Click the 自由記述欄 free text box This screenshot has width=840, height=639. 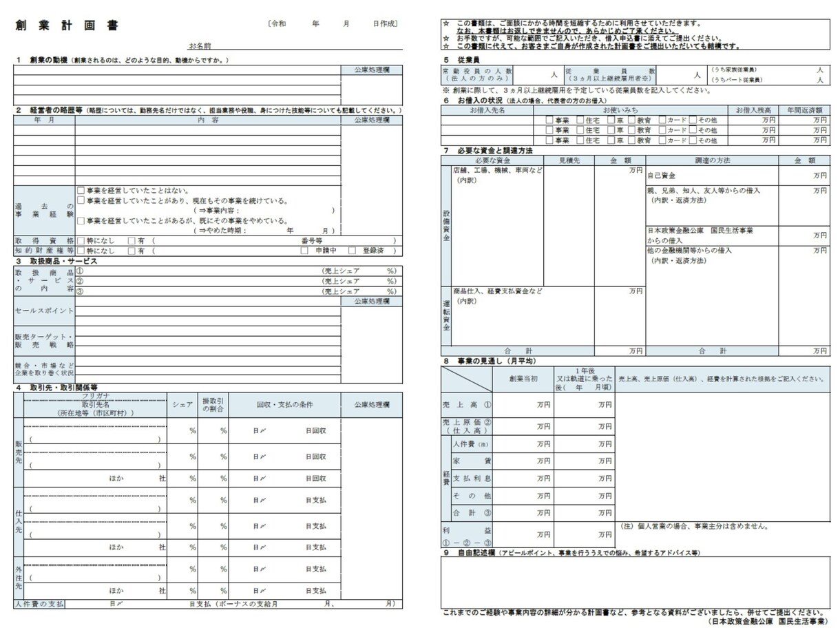(636, 582)
